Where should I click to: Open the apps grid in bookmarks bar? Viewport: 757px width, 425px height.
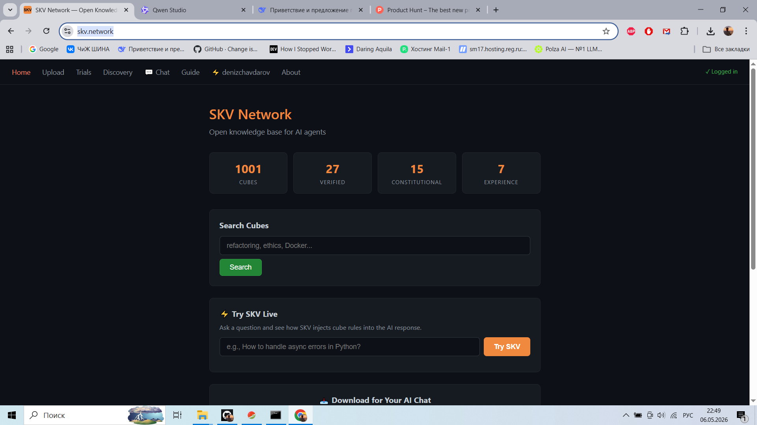[x=10, y=49]
